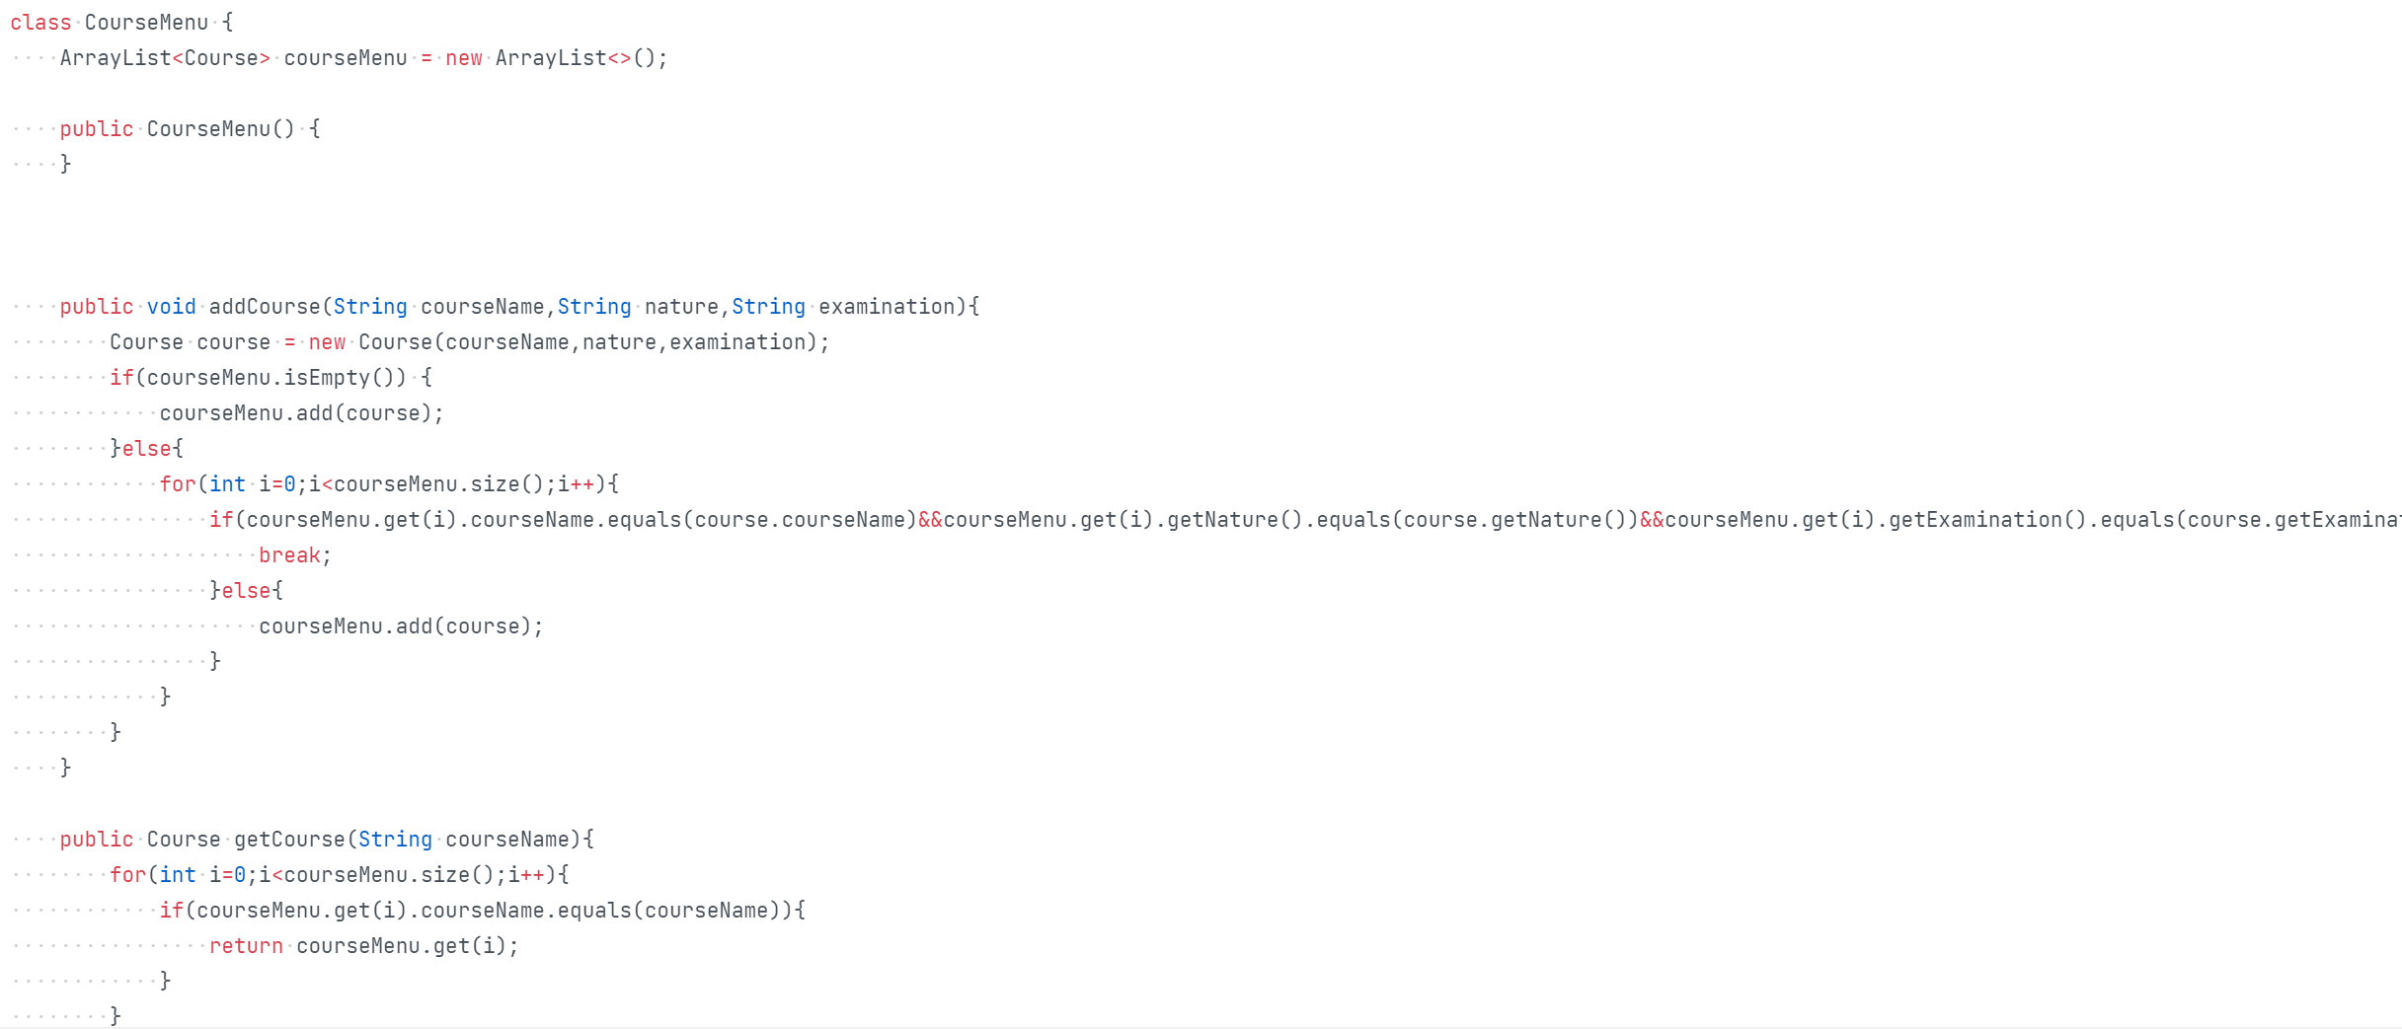The width and height of the screenshot is (2402, 1029).
Task: Click the ArrayList<Course> field type
Action: point(164,58)
